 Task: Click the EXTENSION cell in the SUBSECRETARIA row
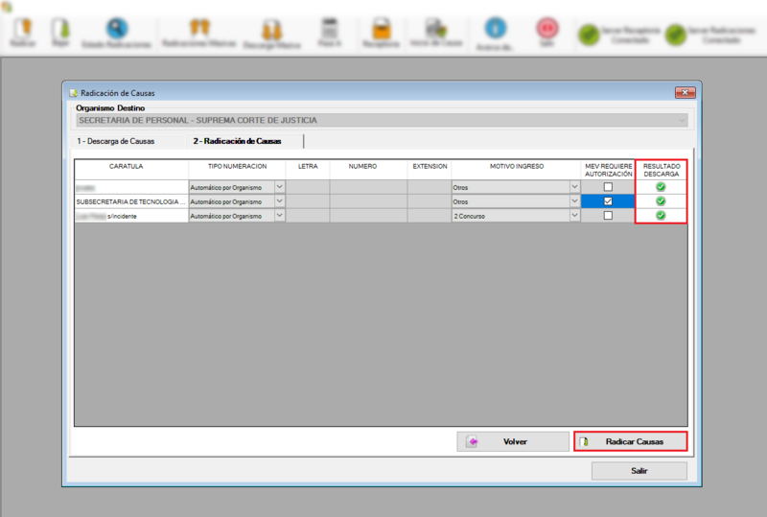(430, 201)
